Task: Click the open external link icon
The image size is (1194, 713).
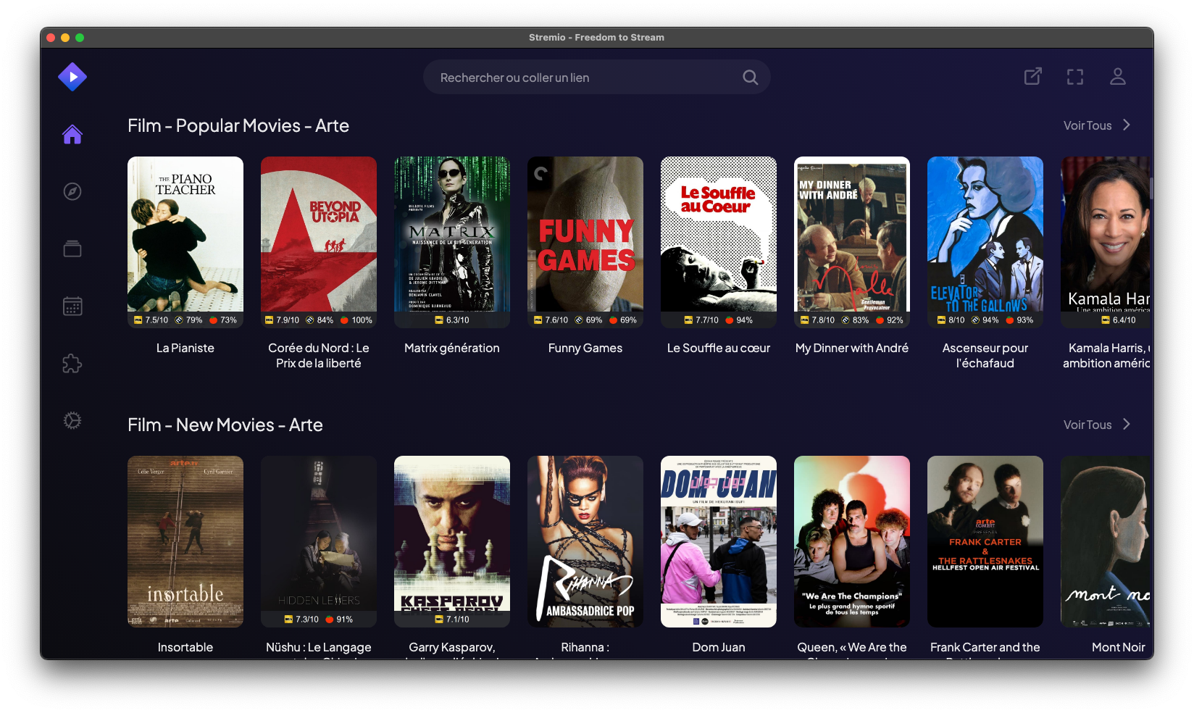Action: coord(1033,76)
